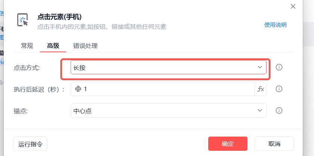Click the 运行指令 button
Image resolution: width=314 pixels, height=156 pixels.
pyautogui.click(x=30, y=144)
